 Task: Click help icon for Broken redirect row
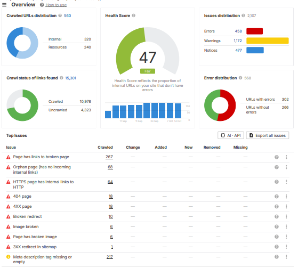tap(277, 216)
